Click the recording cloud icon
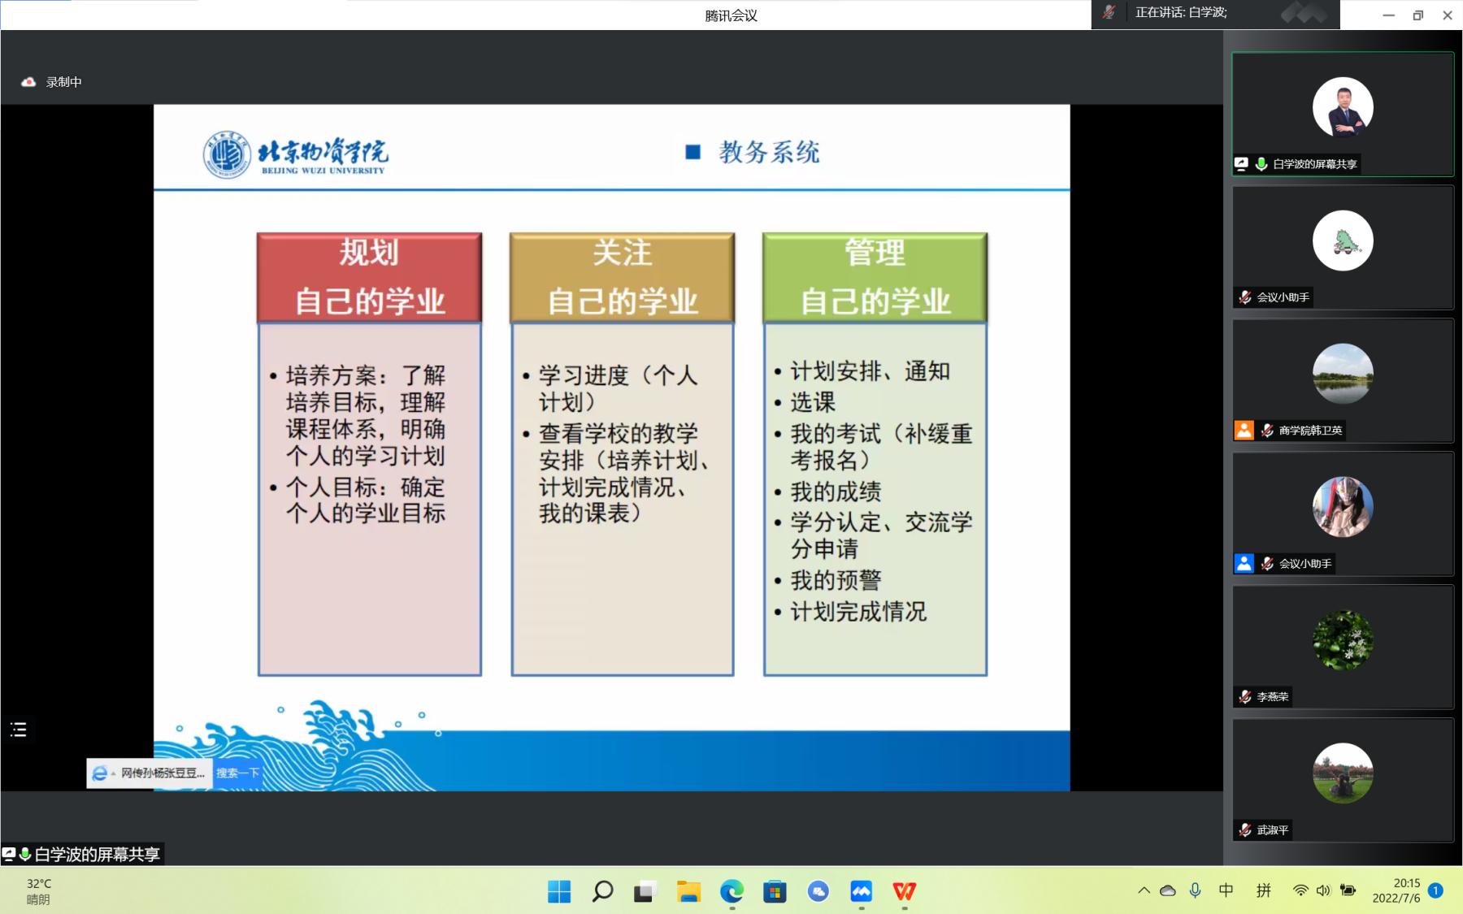This screenshot has height=914, width=1463. (x=28, y=82)
